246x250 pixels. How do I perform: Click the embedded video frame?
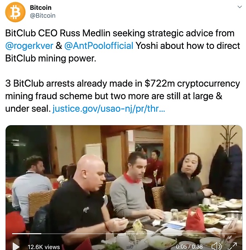coord(124,188)
